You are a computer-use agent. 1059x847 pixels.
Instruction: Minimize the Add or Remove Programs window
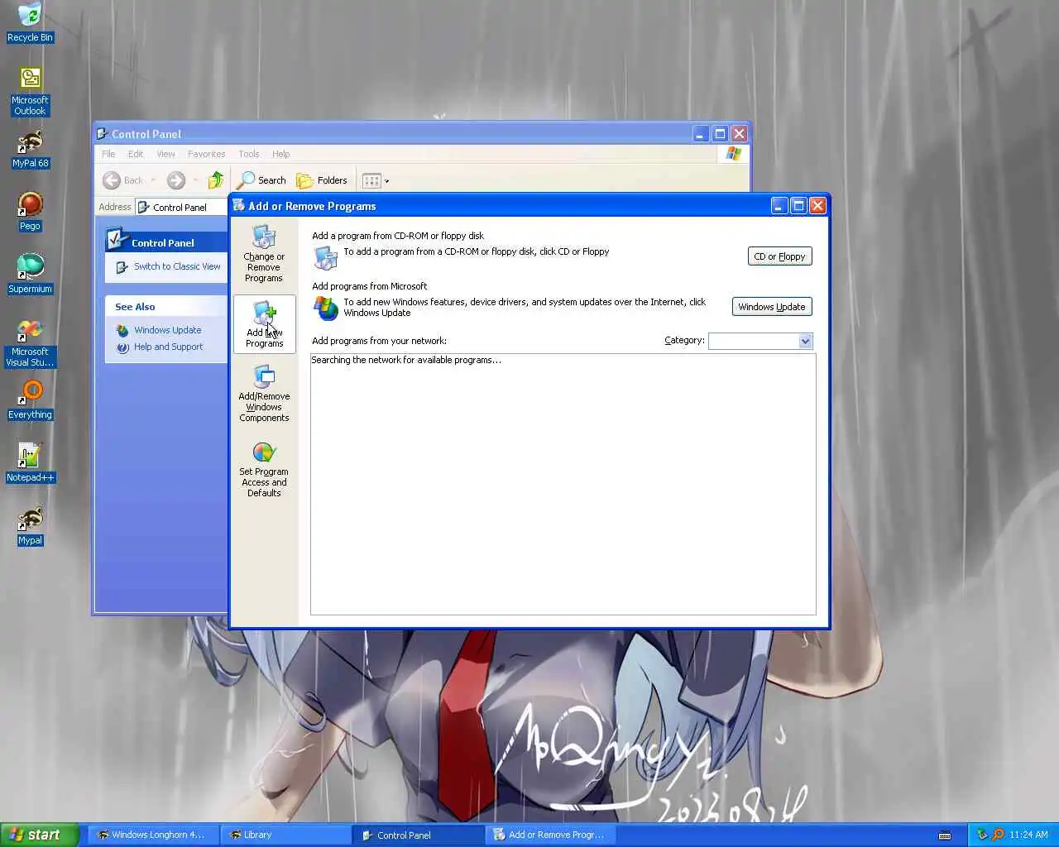tap(779, 206)
